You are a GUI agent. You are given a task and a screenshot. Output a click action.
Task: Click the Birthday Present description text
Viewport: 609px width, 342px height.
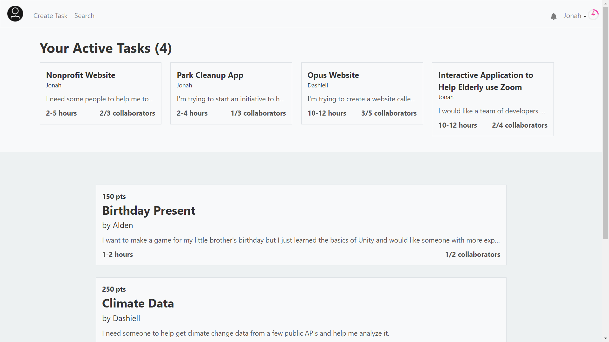pyautogui.click(x=301, y=240)
